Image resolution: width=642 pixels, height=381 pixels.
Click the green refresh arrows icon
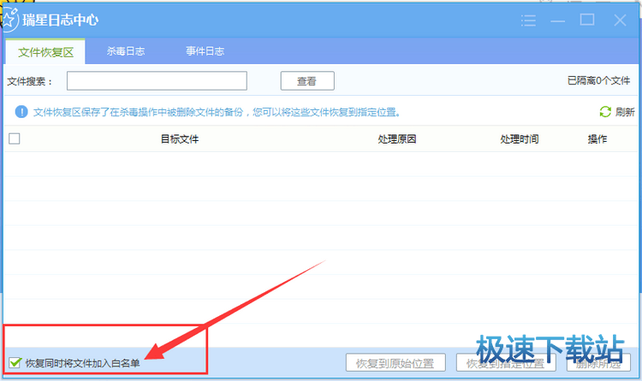[605, 112]
